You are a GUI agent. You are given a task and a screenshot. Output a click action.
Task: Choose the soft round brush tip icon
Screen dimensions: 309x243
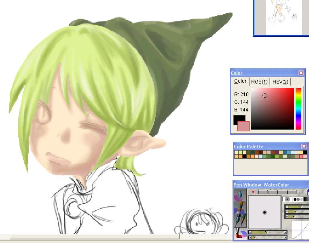287,199
